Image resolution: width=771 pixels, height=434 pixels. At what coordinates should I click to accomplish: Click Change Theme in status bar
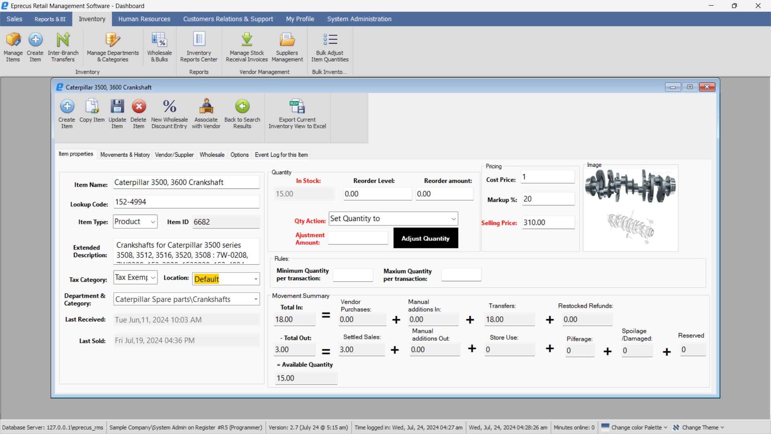[x=698, y=428]
